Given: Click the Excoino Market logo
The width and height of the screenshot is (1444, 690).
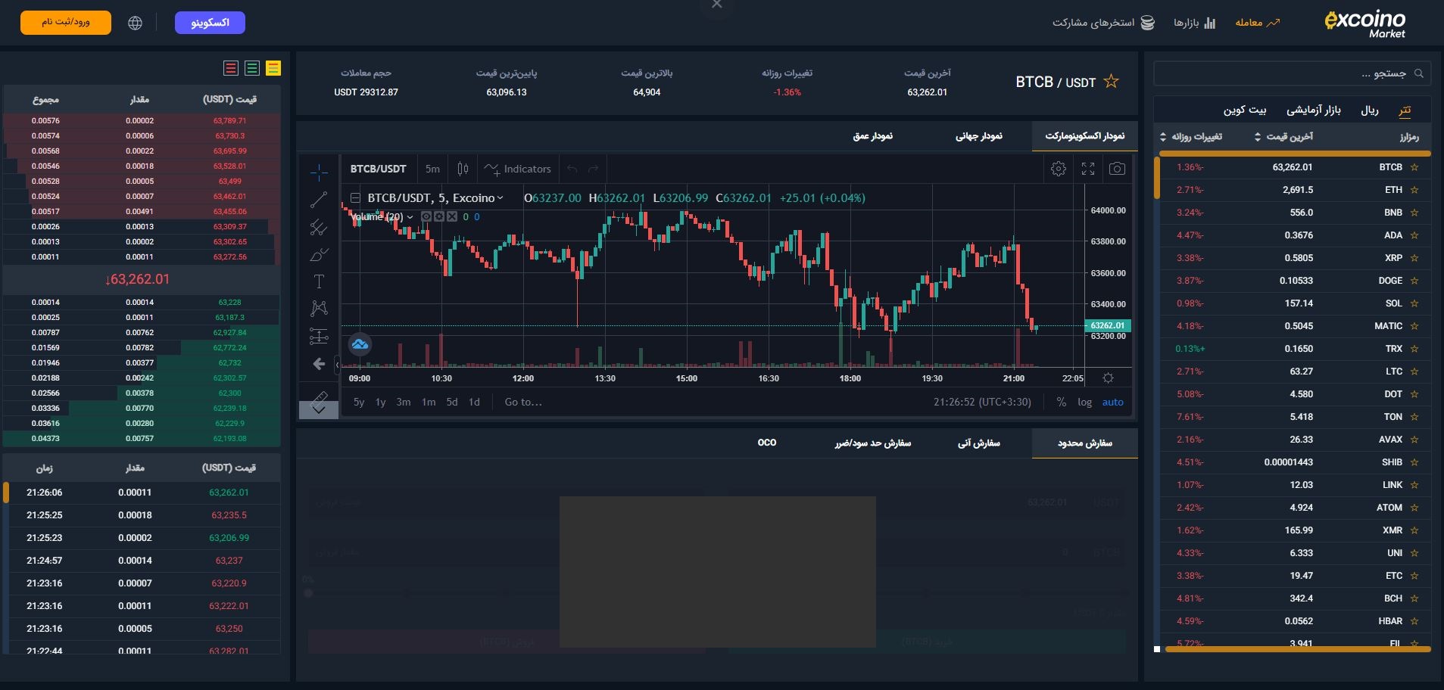Looking at the screenshot, I should (x=1364, y=23).
